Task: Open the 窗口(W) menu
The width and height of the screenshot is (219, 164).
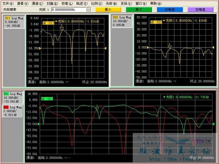Action: coord(141,4)
